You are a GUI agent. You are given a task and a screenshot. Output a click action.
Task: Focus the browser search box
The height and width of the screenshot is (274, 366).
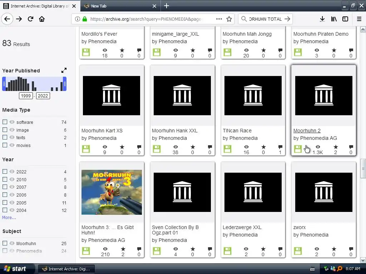click(x=265, y=19)
